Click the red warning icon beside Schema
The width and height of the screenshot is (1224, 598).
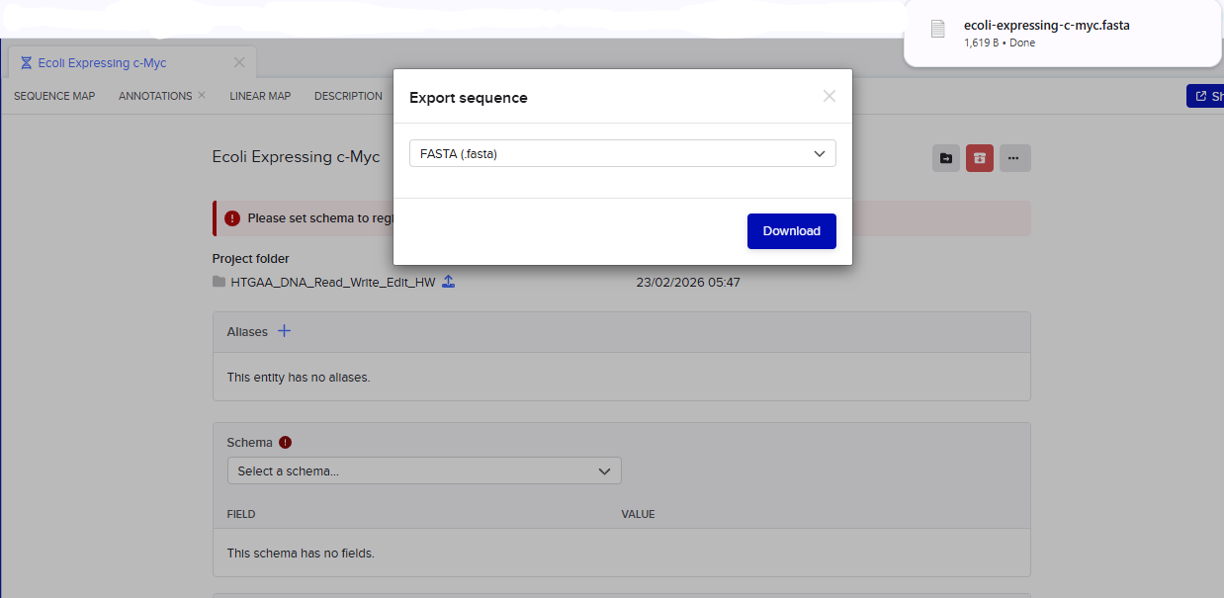click(285, 443)
